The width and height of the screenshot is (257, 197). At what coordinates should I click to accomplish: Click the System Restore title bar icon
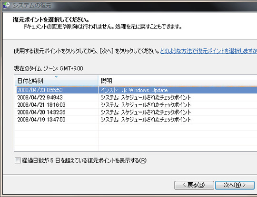(x=7, y=5)
